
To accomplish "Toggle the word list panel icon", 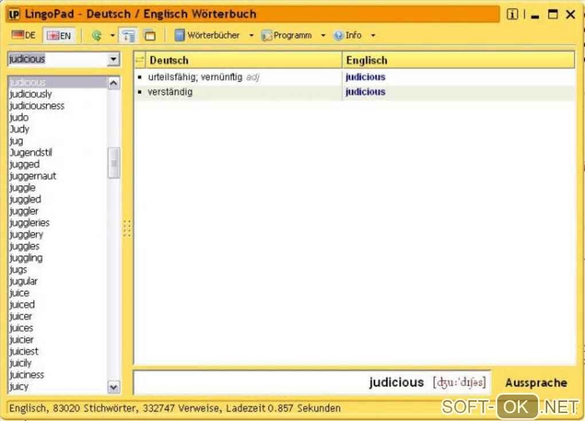I will [128, 36].
